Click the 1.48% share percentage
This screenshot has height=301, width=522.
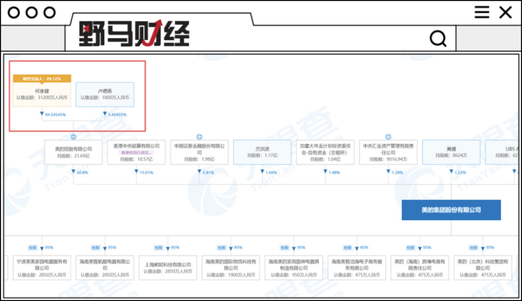[334, 173]
